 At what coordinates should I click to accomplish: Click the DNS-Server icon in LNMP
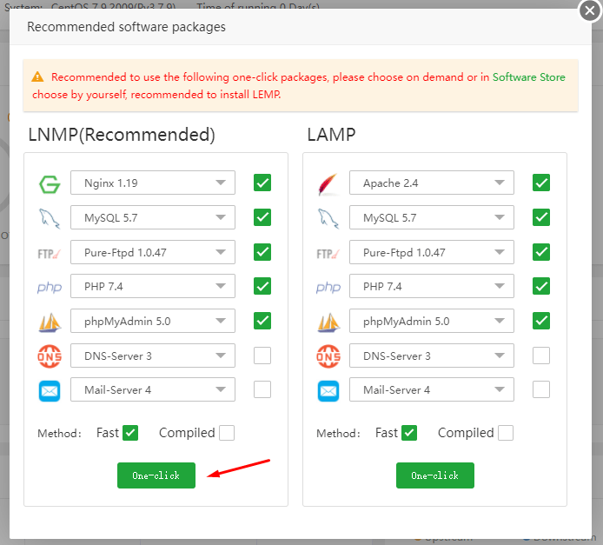pyautogui.click(x=49, y=356)
